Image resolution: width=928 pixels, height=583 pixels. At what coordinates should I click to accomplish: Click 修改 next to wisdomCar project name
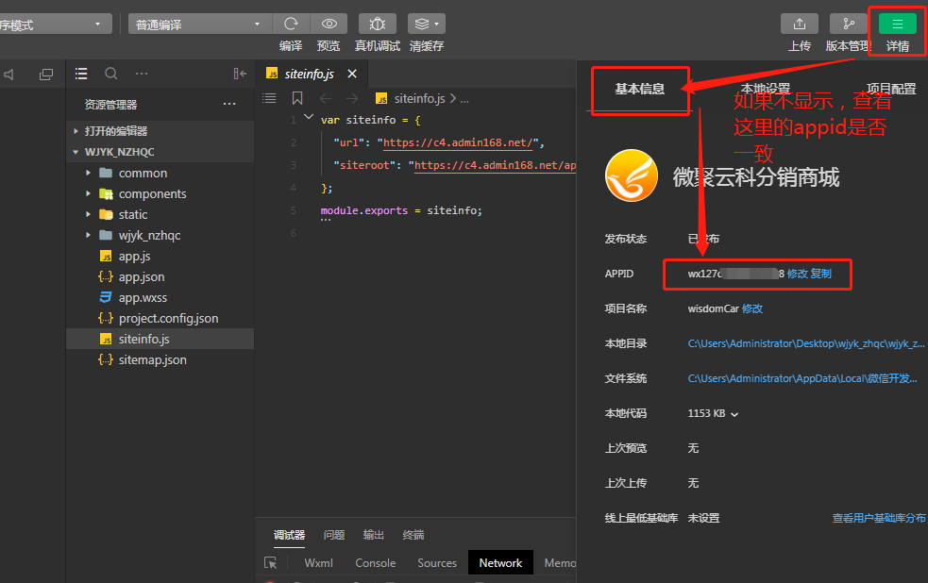752,308
